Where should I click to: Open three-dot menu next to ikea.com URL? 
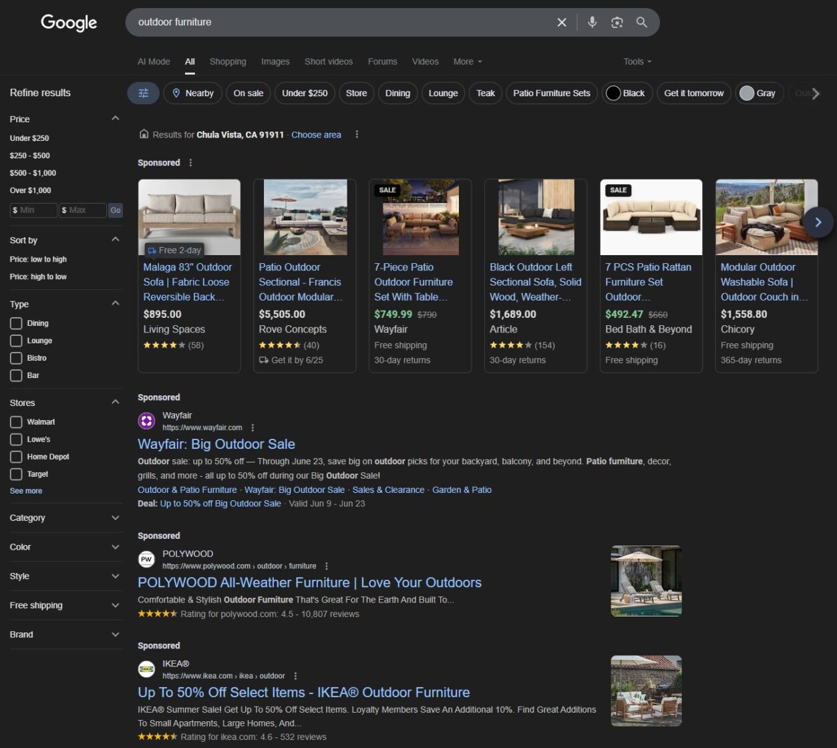pos(295,676)
